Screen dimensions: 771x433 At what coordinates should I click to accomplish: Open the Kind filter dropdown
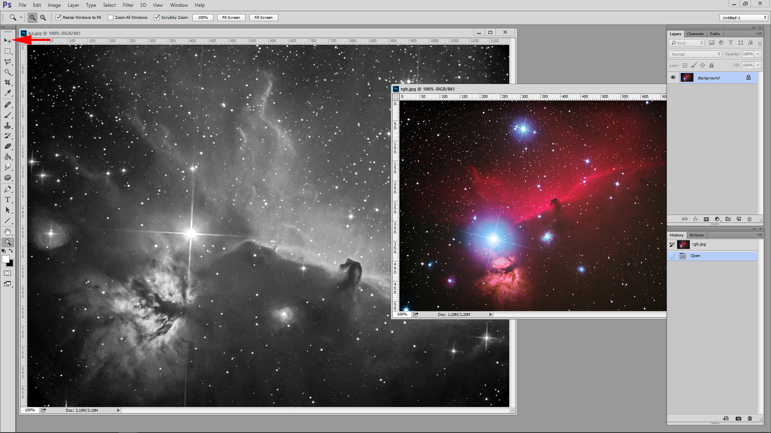687,43
